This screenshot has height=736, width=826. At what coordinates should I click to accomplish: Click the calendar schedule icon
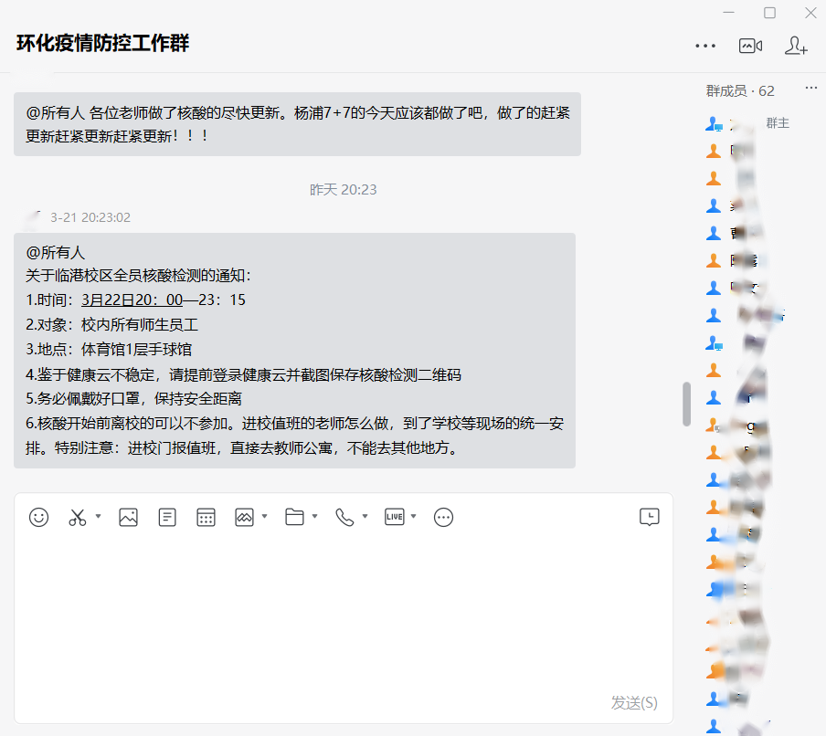coord(206,517)
